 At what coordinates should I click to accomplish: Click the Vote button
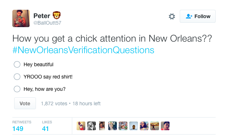(25, 103)
